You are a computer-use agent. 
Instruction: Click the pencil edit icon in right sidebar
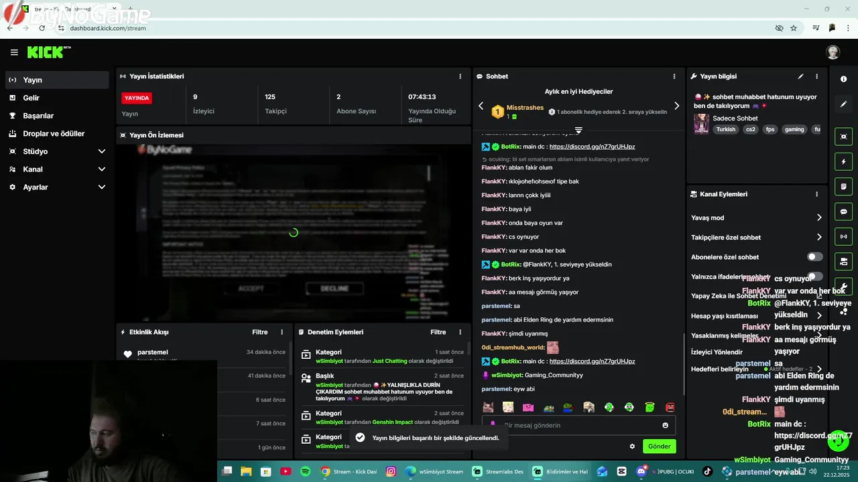pos(843,104)
